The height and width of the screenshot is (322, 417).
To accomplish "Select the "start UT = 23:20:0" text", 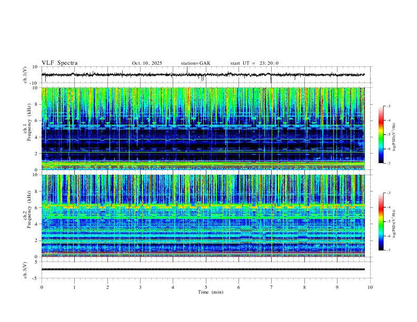I will [254, 63].
